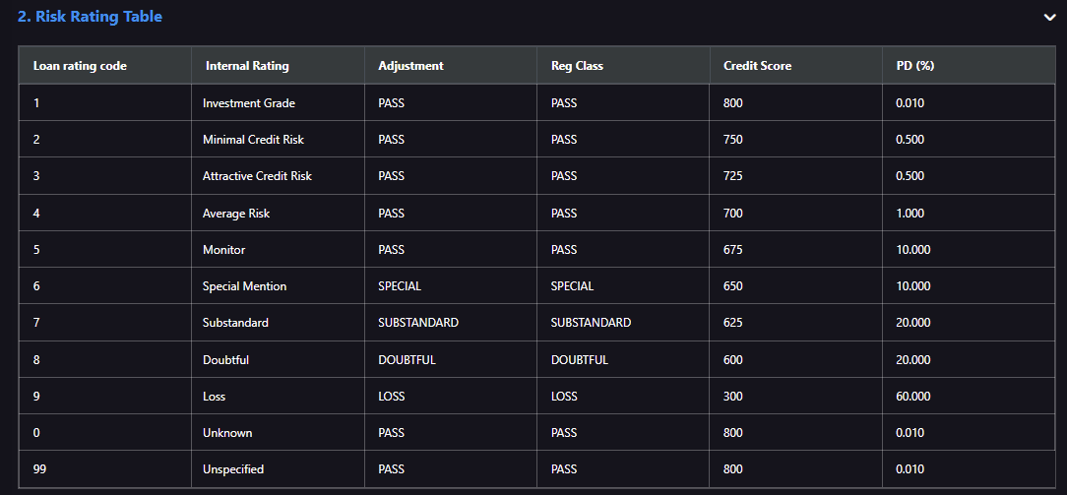The width and height of the screenshot is (1067, 495).
Task: Click the DOUBTFUL Reg Class cell
Action: click(x=623, y=360)
